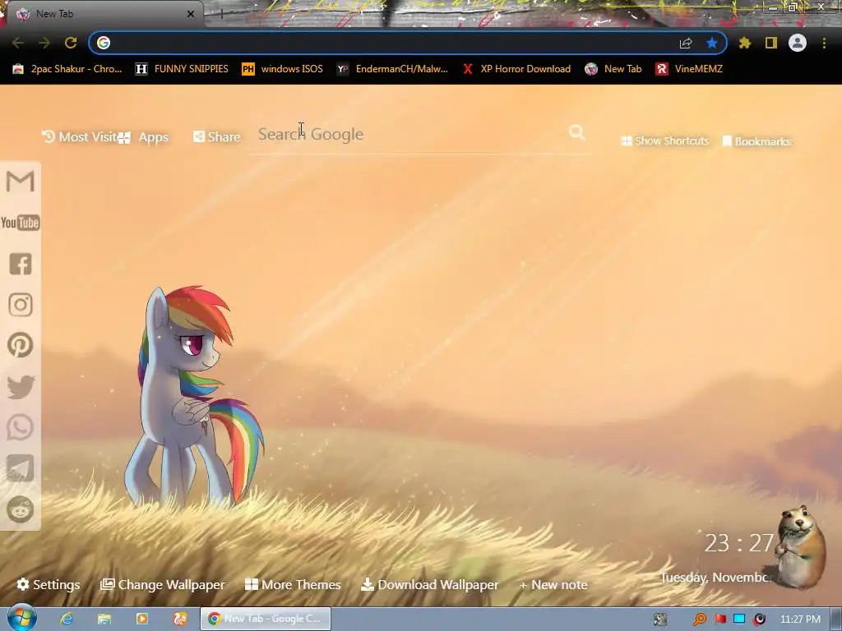Open the Windows Start menu

tap(21, 618)
